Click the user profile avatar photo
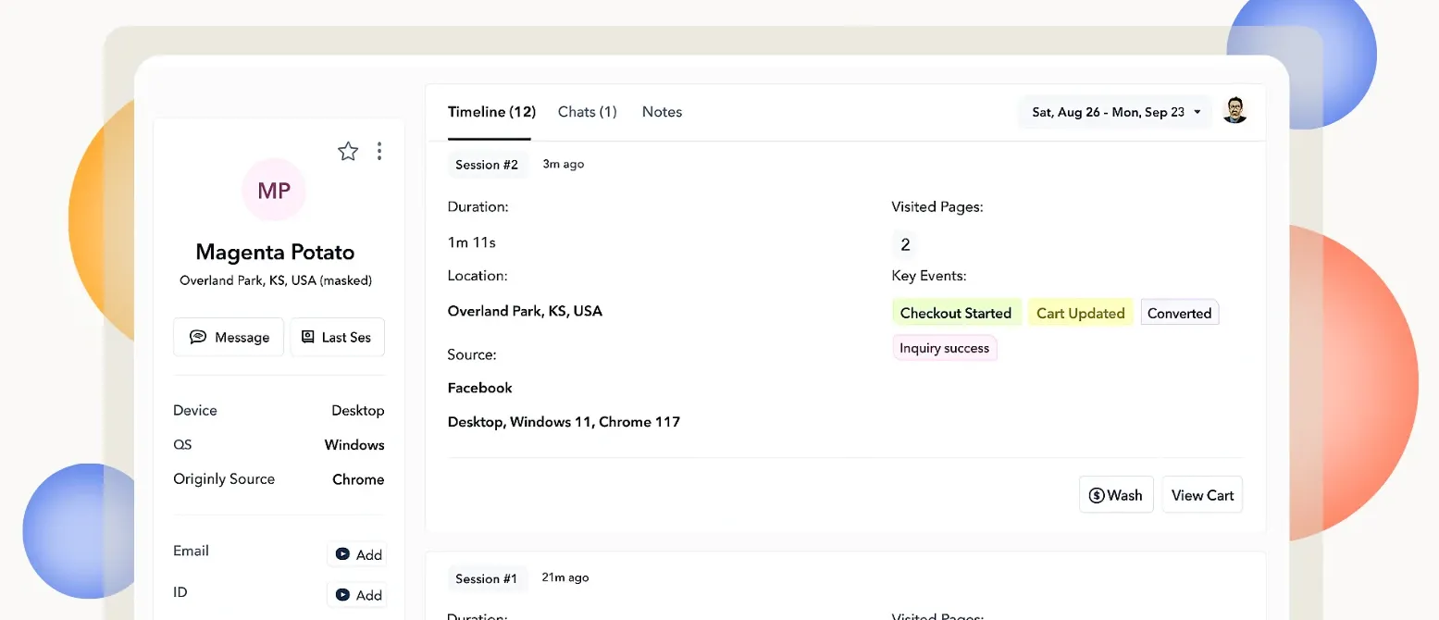 [1234, 110]
